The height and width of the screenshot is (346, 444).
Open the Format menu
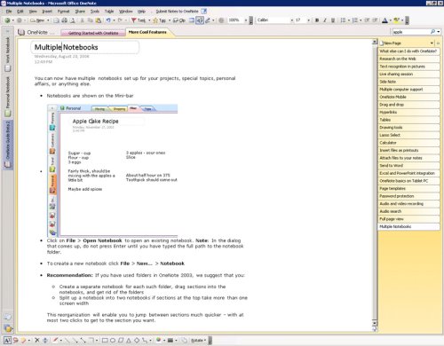63,12
